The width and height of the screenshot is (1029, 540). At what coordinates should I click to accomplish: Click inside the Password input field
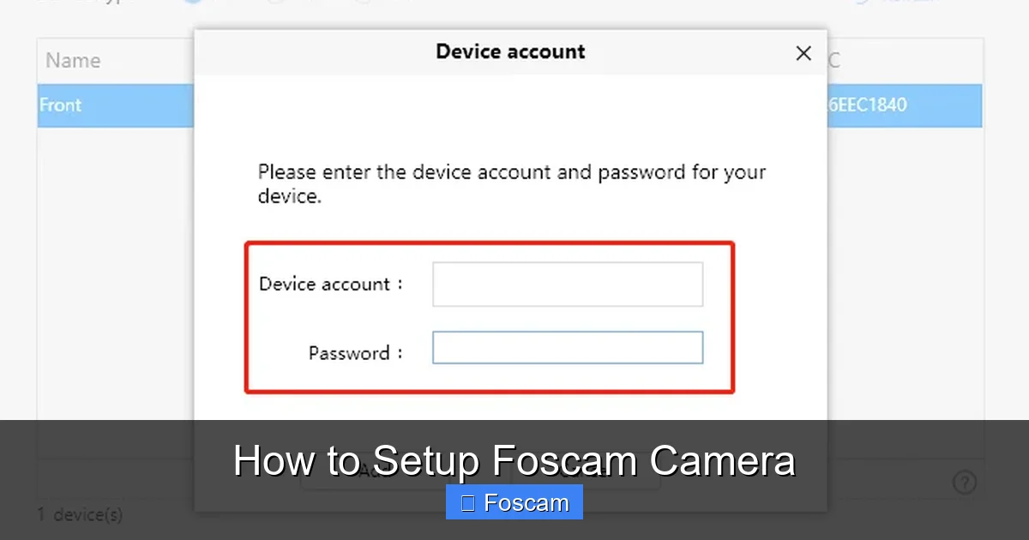coord(567,347)
